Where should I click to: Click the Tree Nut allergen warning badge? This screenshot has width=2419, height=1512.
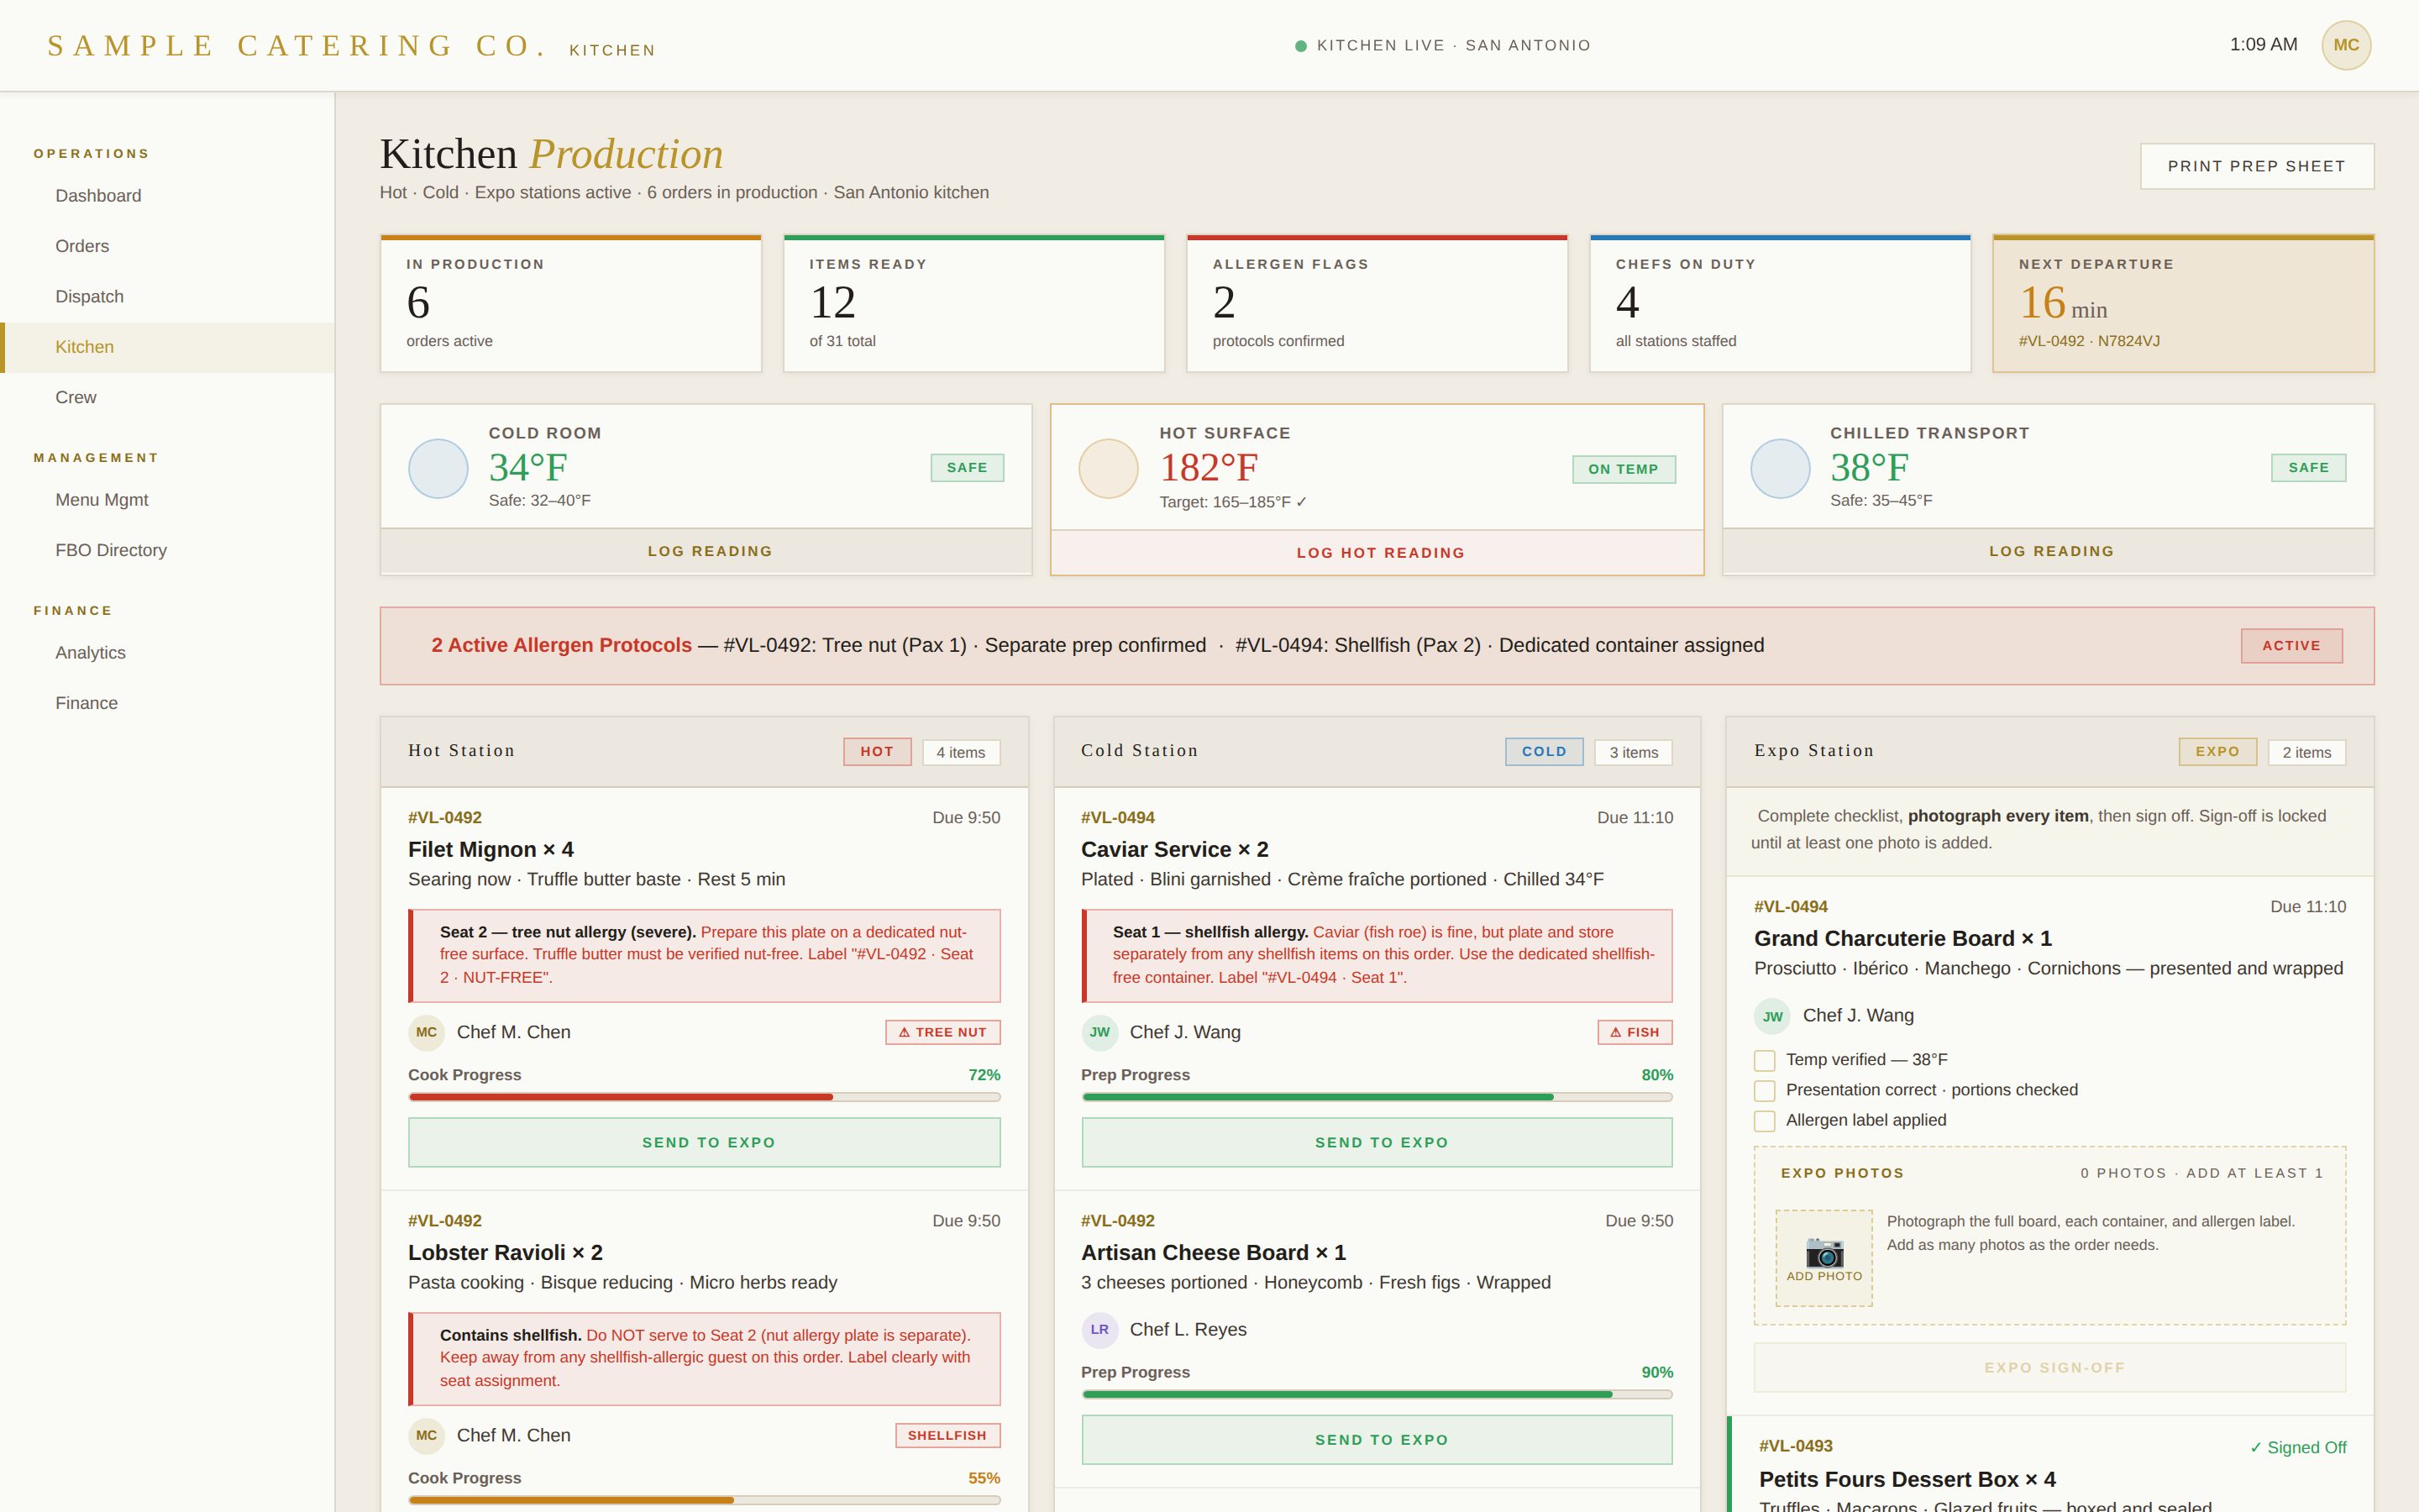(x=942, y=1032)
